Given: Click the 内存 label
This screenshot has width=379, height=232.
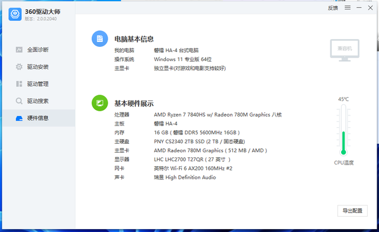Looking at the screenshot, I should [x=120, y=133].
